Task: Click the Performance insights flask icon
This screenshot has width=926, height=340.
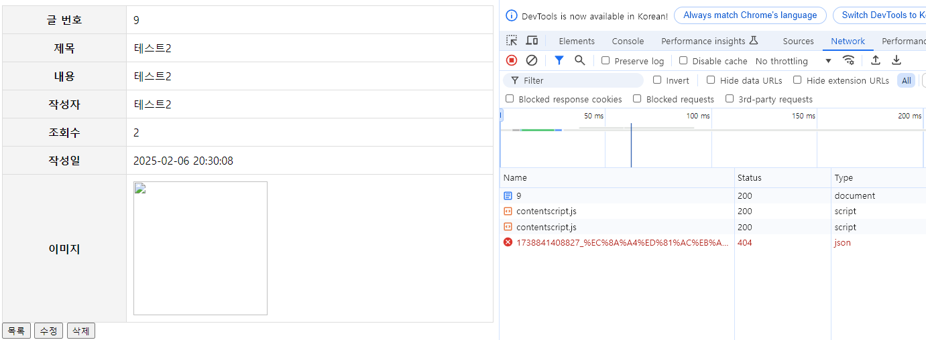Action: click(x=754, y=41)
